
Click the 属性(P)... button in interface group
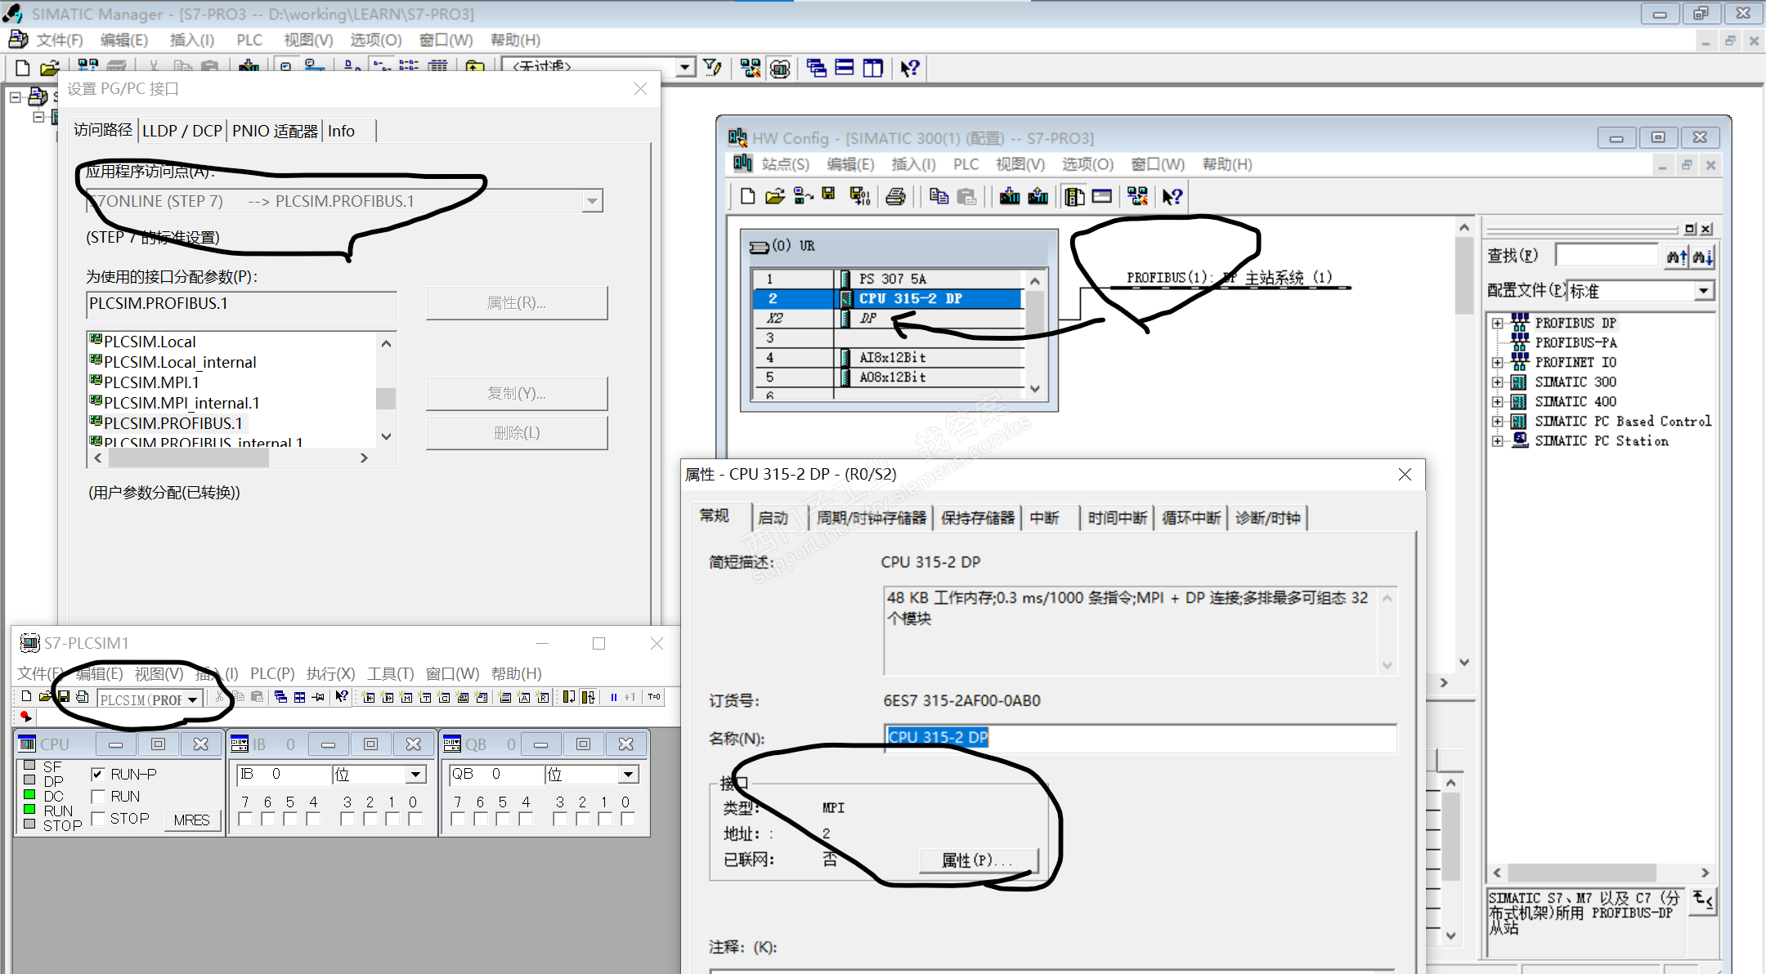(978, 860)
